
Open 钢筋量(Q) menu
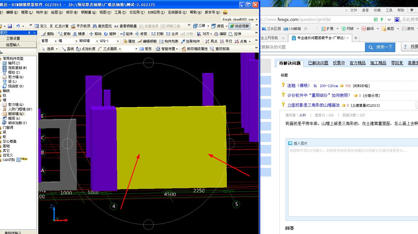pos(88,12)
